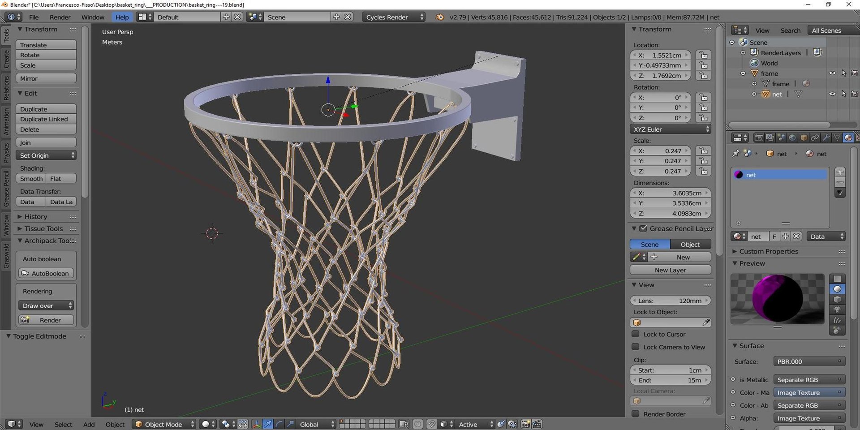Click the OpenGL render animation clapper icon
This screenshot has height=430, width=860.
coord(537,424)
